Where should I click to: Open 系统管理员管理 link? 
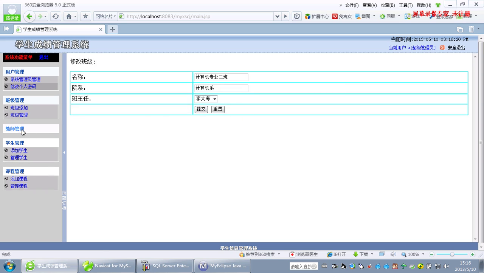pyautogui.click(x=25, y=79)
